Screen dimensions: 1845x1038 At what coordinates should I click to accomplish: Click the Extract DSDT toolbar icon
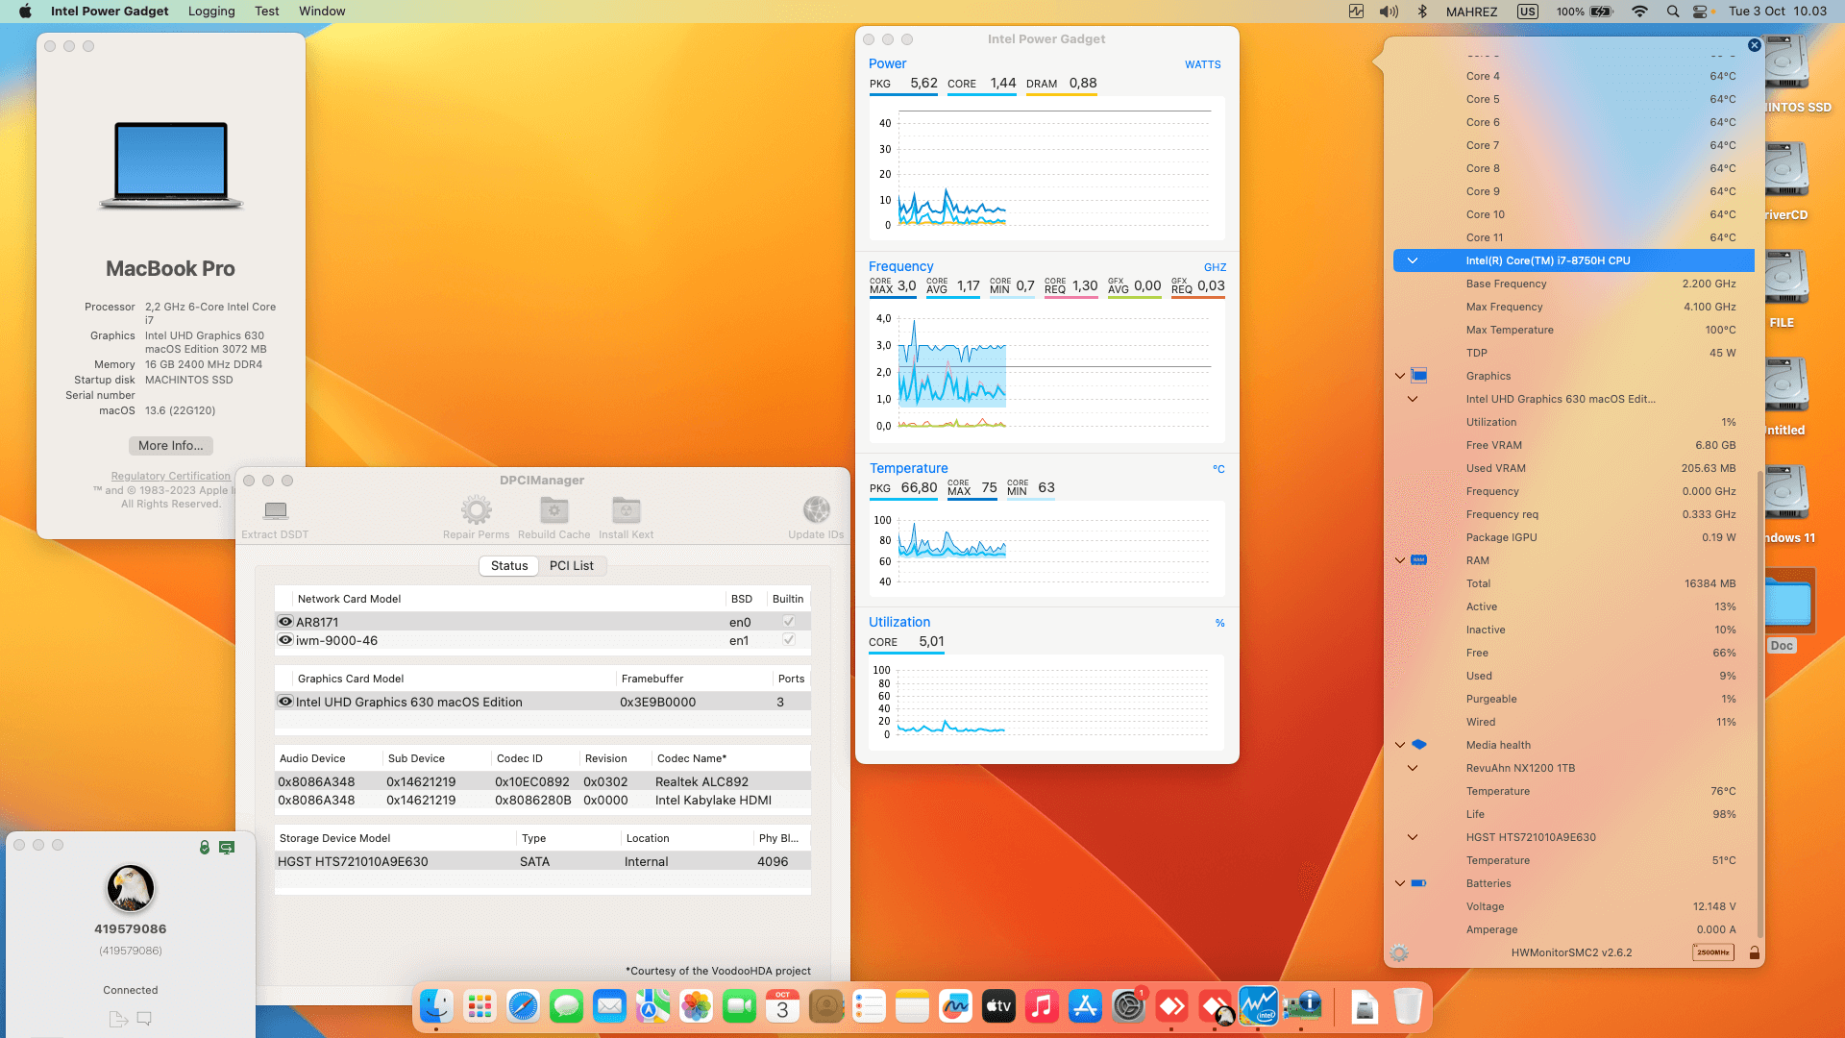pyautogui.click(x=276, y=510)
